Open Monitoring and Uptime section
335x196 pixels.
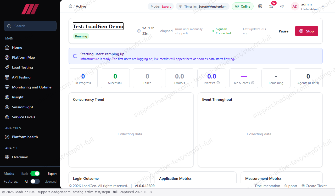[x=30, y=87]
